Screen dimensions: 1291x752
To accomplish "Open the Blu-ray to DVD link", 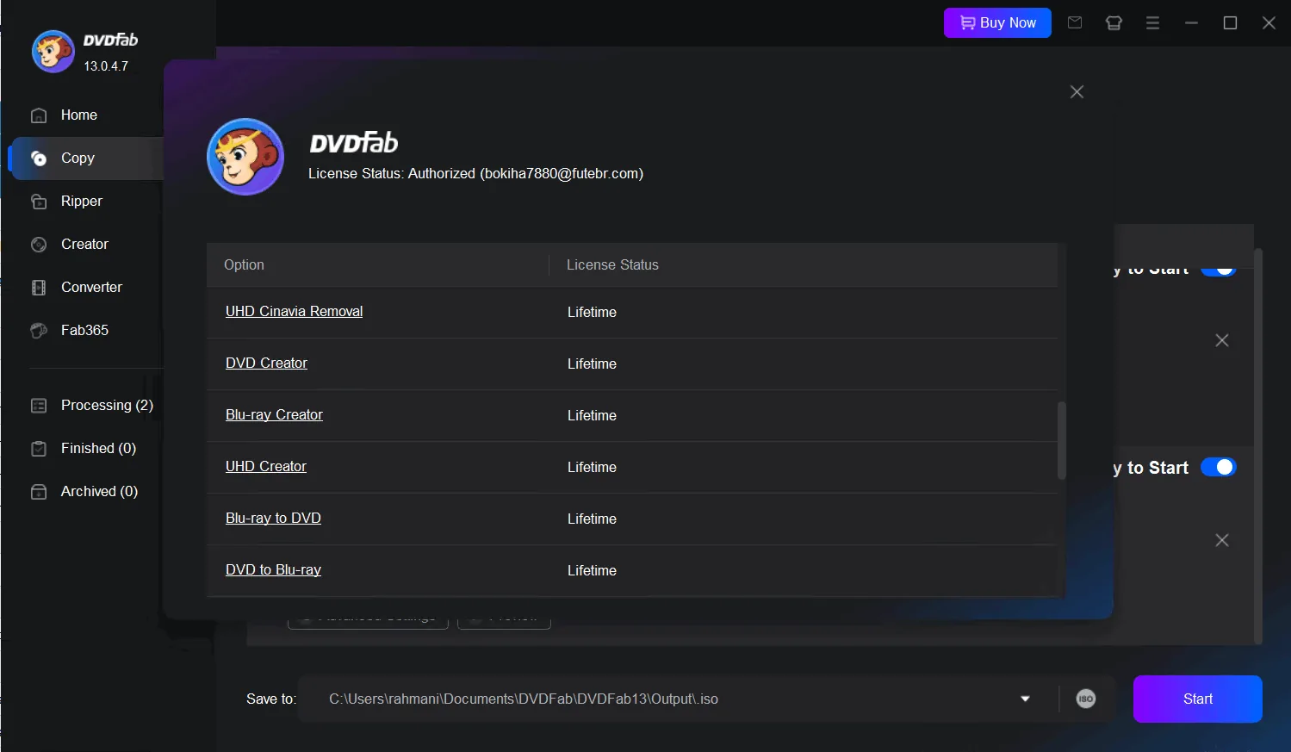I will click(273, 519).
